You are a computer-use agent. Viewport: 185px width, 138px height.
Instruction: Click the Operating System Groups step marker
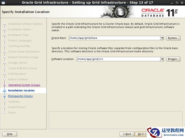tap(5, 85)
